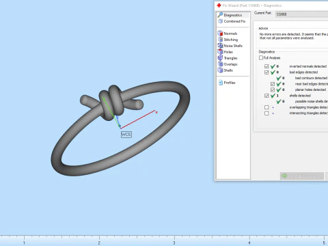The image size is (328, 246).
Task: Enable the overlapping triangles detected checkbox
Action: coord(266,107)
